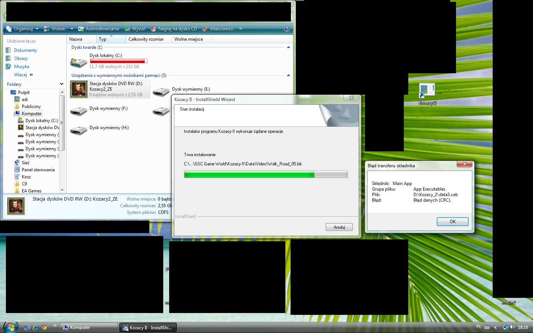Click the DVD thumbnail in the details pane
Viewport: 533px width, 333px height.
pos(16,206)
